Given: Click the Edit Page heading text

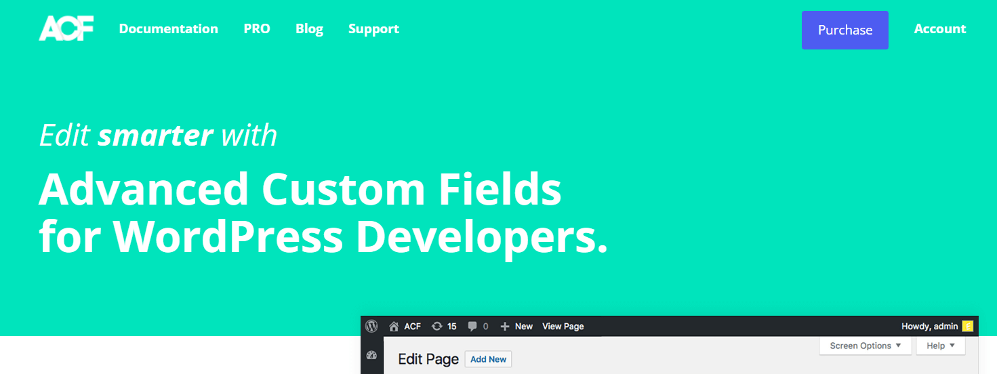Looking at the screenshot, I should [428, 359].
